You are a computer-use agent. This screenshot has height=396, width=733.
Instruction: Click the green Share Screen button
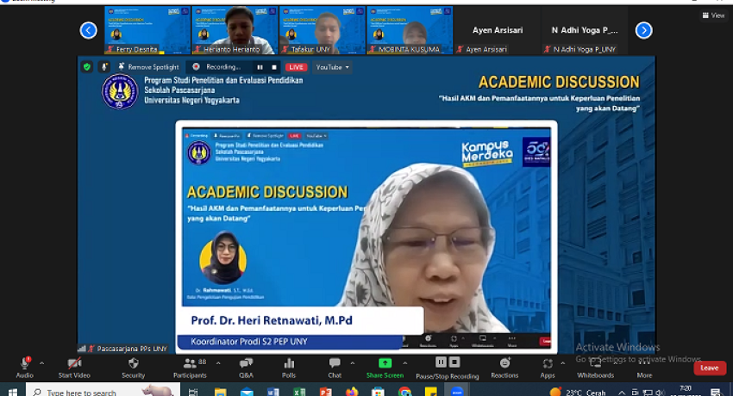pyautogui.click(x=385, y=367)
